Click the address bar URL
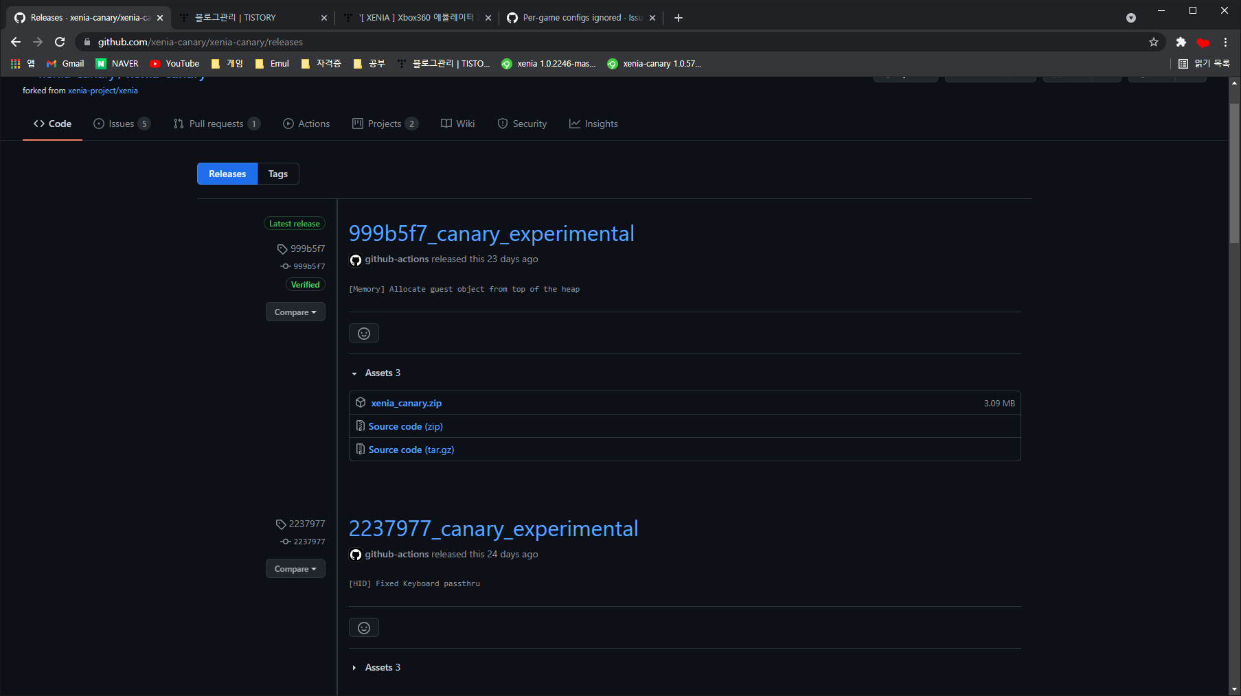The height and width of the screenshot is (696, 1241). point(201,42)
